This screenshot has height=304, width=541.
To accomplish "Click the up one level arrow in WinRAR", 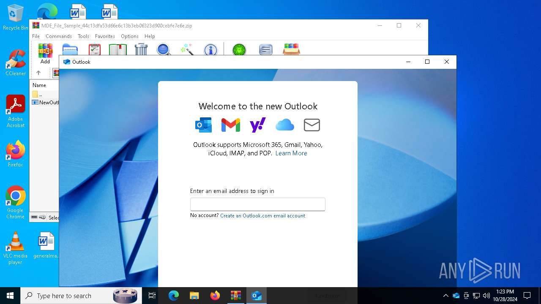I will (x=38, y=73).
